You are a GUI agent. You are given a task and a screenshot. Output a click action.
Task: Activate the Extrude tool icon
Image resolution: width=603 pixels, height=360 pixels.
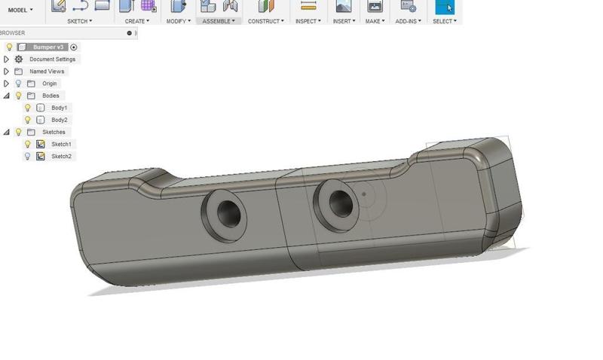(126, 5)
